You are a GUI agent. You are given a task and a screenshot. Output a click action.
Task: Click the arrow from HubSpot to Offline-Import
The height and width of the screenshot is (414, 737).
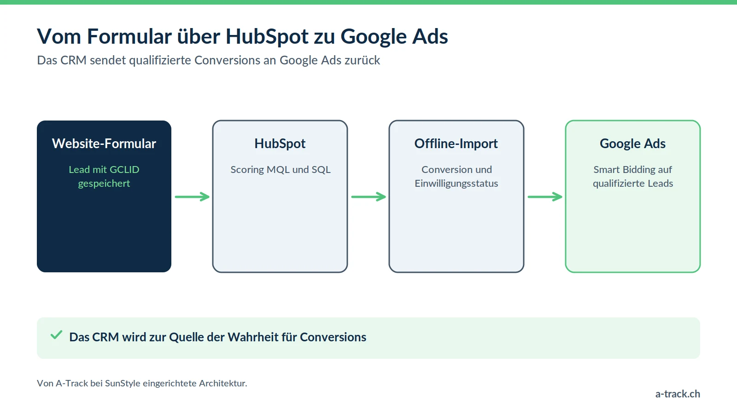(368, 197)
